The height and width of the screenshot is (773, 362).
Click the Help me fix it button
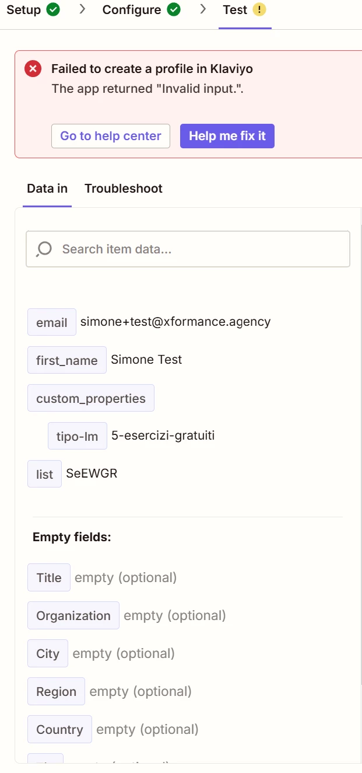(227, 136)
